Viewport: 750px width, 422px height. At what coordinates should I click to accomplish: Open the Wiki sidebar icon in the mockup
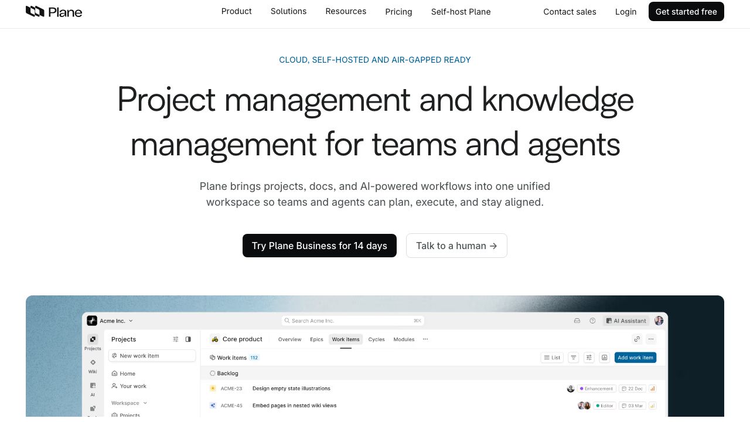pyautogui.click(x=93, y=363)
